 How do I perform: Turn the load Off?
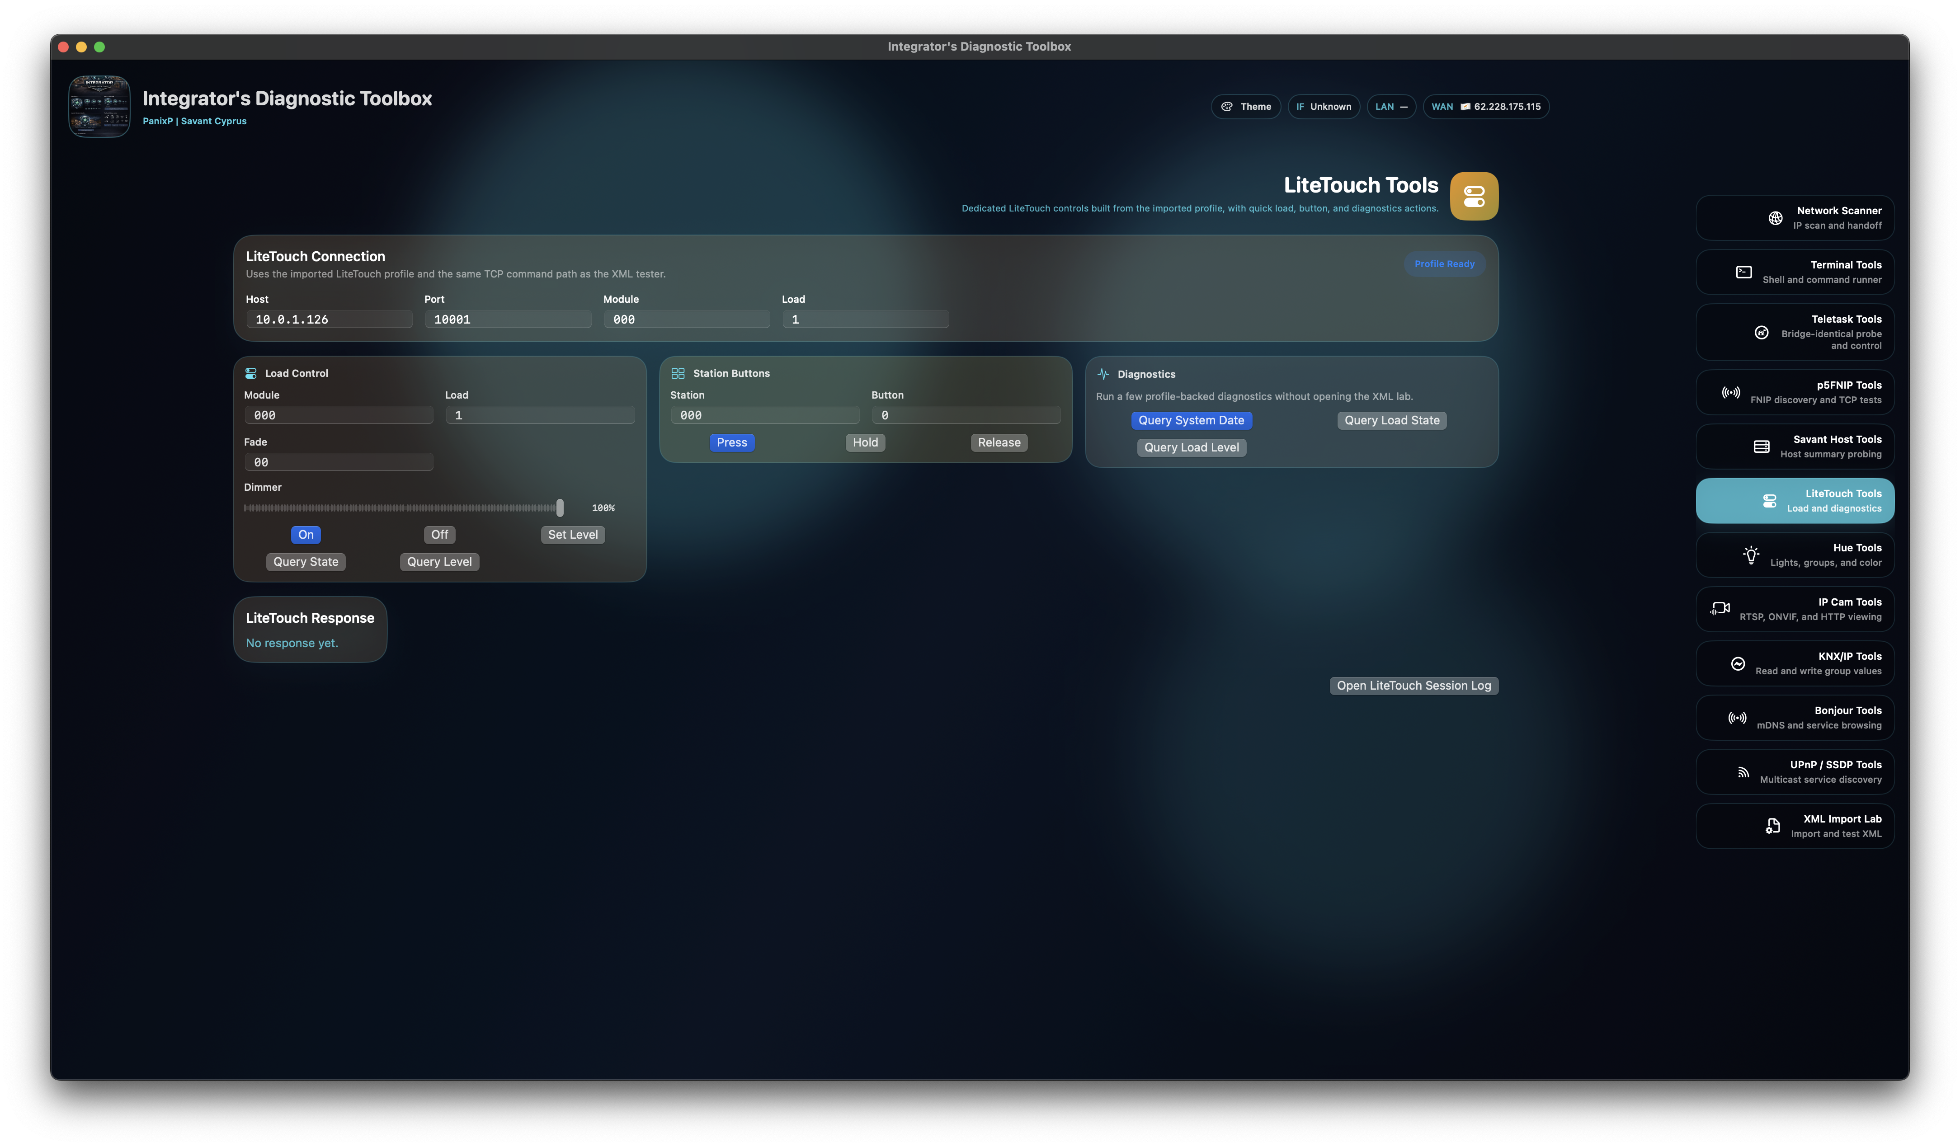[x=439, y=535]
